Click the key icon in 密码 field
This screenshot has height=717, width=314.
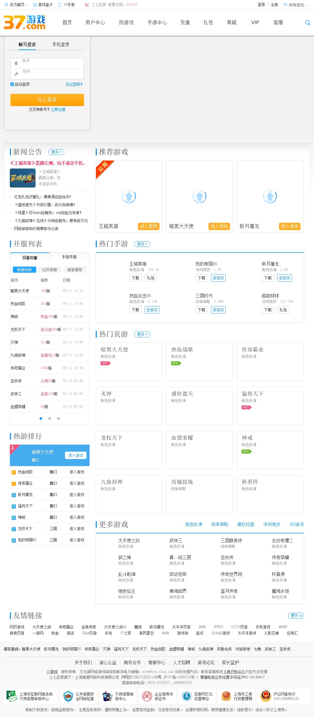[x=16, y=74]
